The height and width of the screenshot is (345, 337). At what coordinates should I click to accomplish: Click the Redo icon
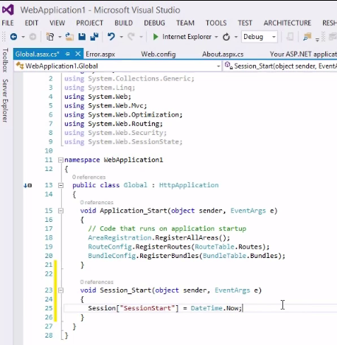131,37
